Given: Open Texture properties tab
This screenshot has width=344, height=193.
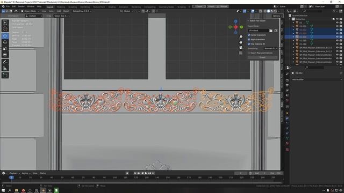Looking at the screenshot, I should click(287, 150).
